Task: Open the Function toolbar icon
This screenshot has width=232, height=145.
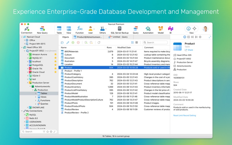Action: point(79,30)
